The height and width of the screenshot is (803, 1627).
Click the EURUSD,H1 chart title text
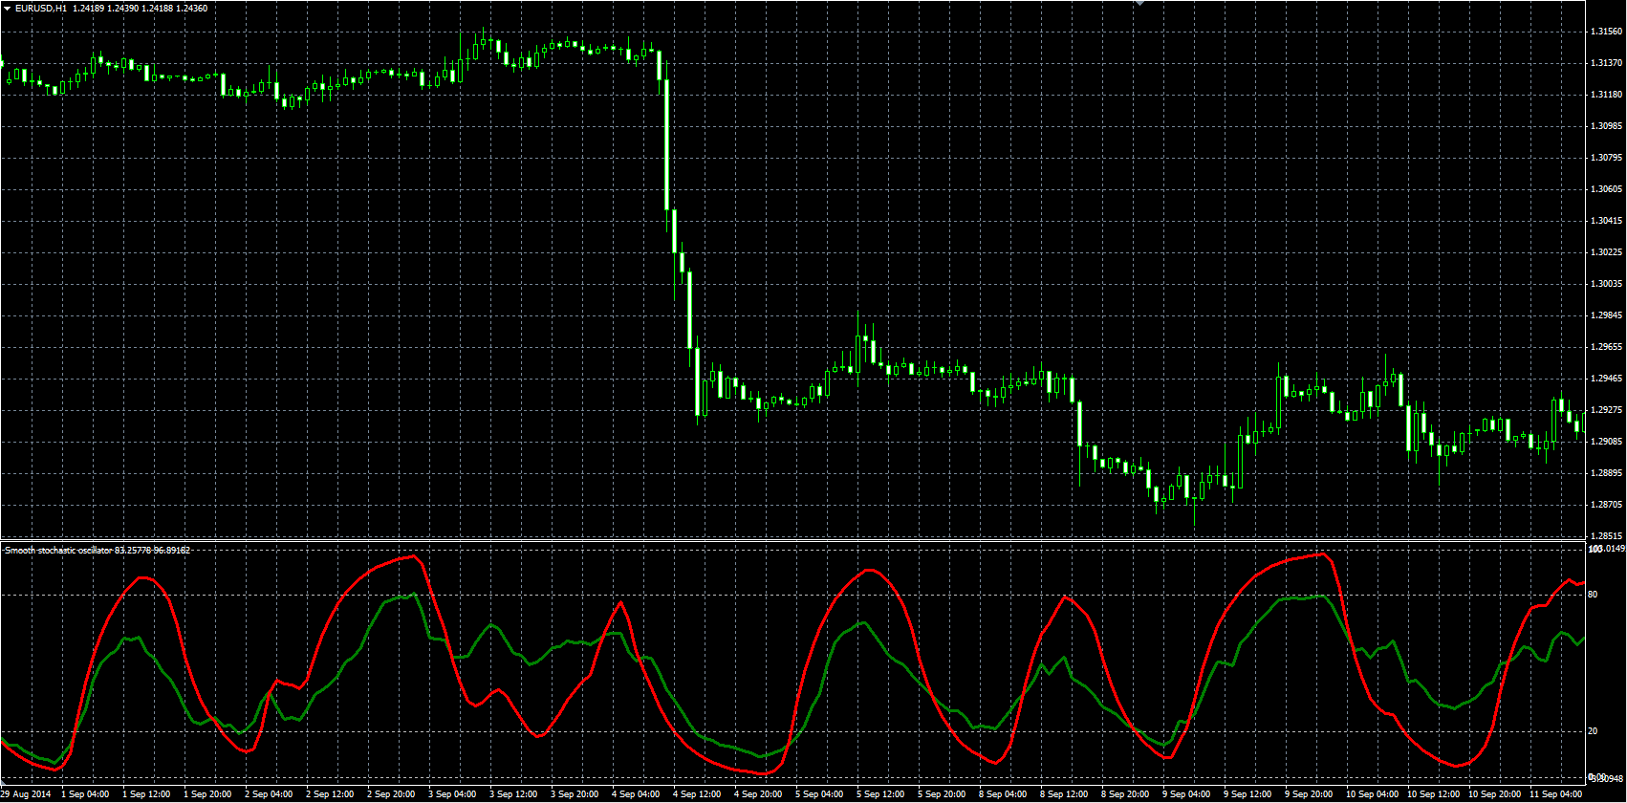(41, 8)
